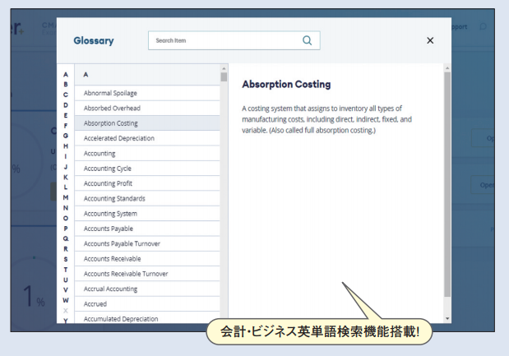Select letter V in the alphabet index
509x356 pixels.
click(66, 289)
